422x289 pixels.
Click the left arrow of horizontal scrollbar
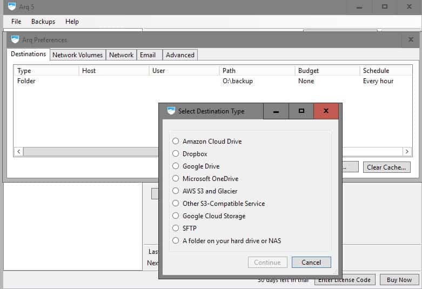point(18,151)
